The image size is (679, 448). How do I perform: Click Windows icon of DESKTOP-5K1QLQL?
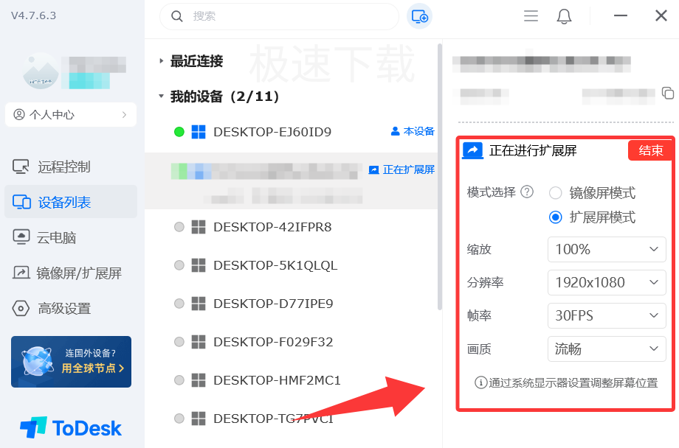tap(199, 265)
